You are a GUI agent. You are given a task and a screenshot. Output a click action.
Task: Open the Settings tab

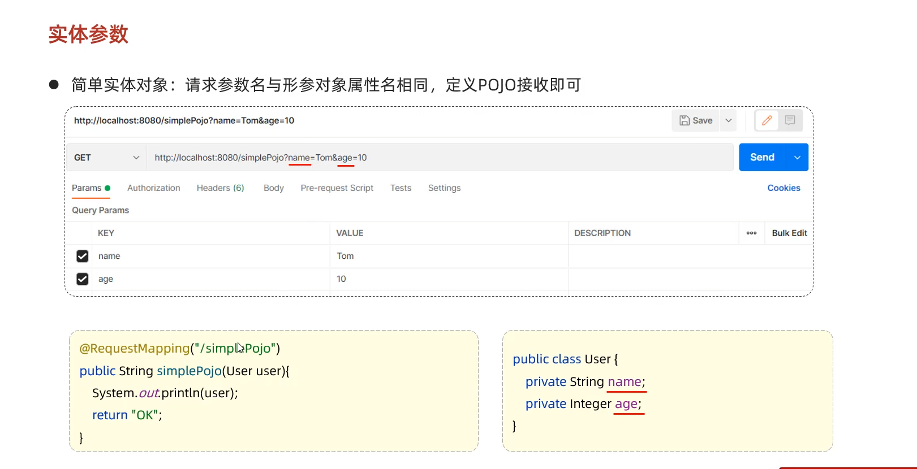pyautogui.click(x=444, y=188)
